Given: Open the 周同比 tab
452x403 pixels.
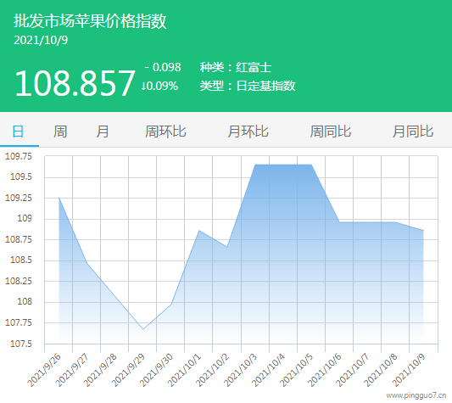Looking at the screenshot, I should pos(331,132).
